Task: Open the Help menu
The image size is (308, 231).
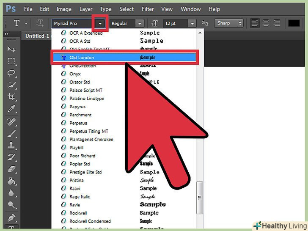Action: pyautogui.click(x=214, y=9)
